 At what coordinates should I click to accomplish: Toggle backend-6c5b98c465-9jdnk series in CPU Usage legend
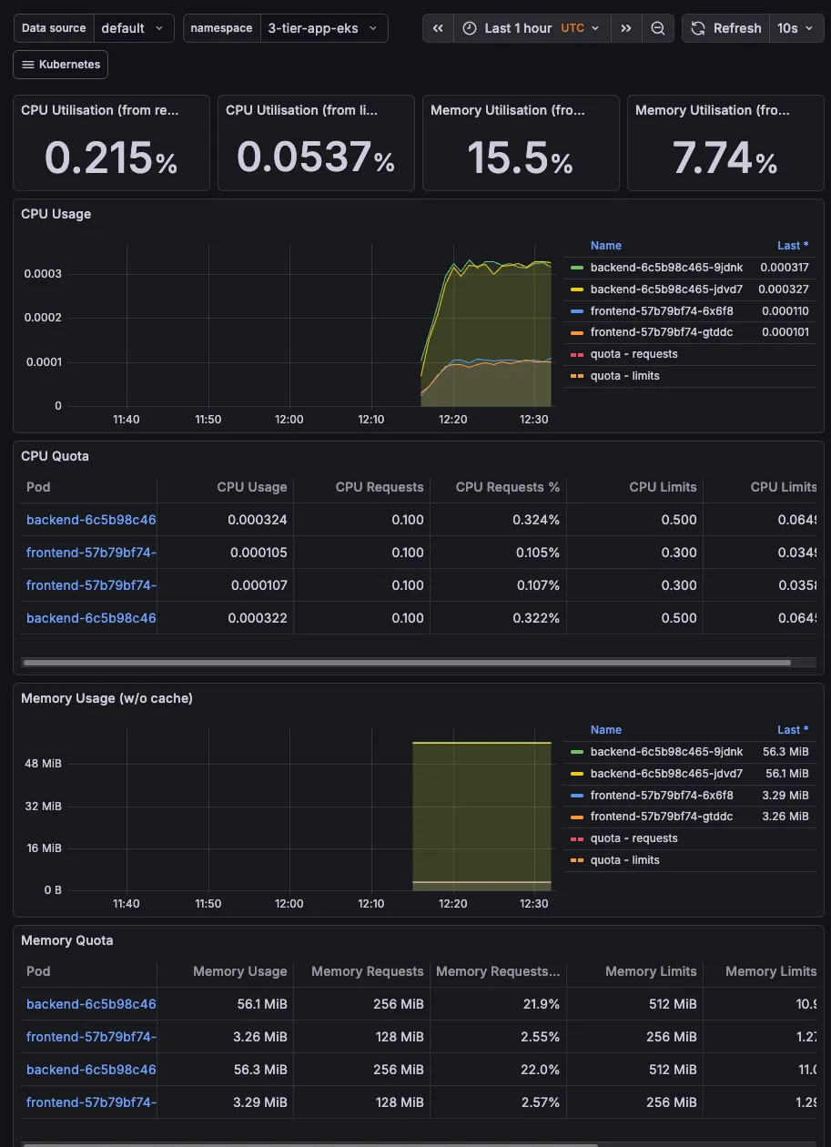pos(666,268)
